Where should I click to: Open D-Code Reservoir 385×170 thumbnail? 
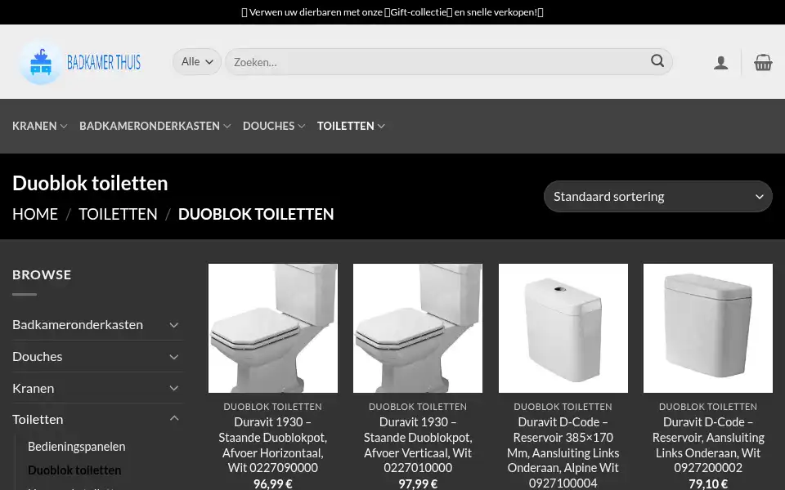point(563,328)
